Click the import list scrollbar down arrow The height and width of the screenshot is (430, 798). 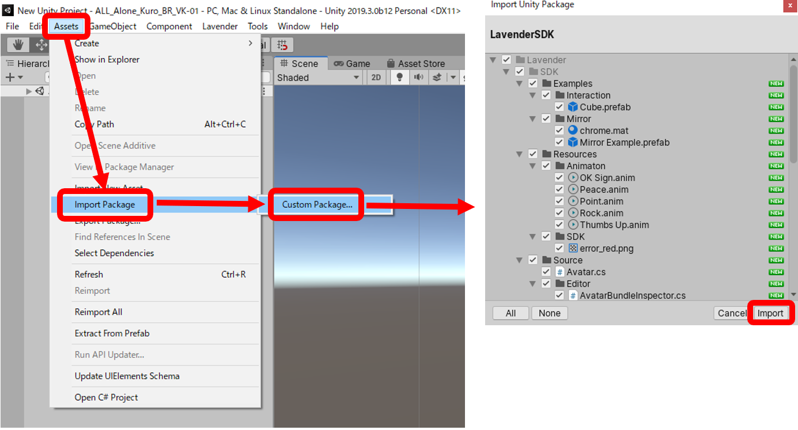(793, 295)
